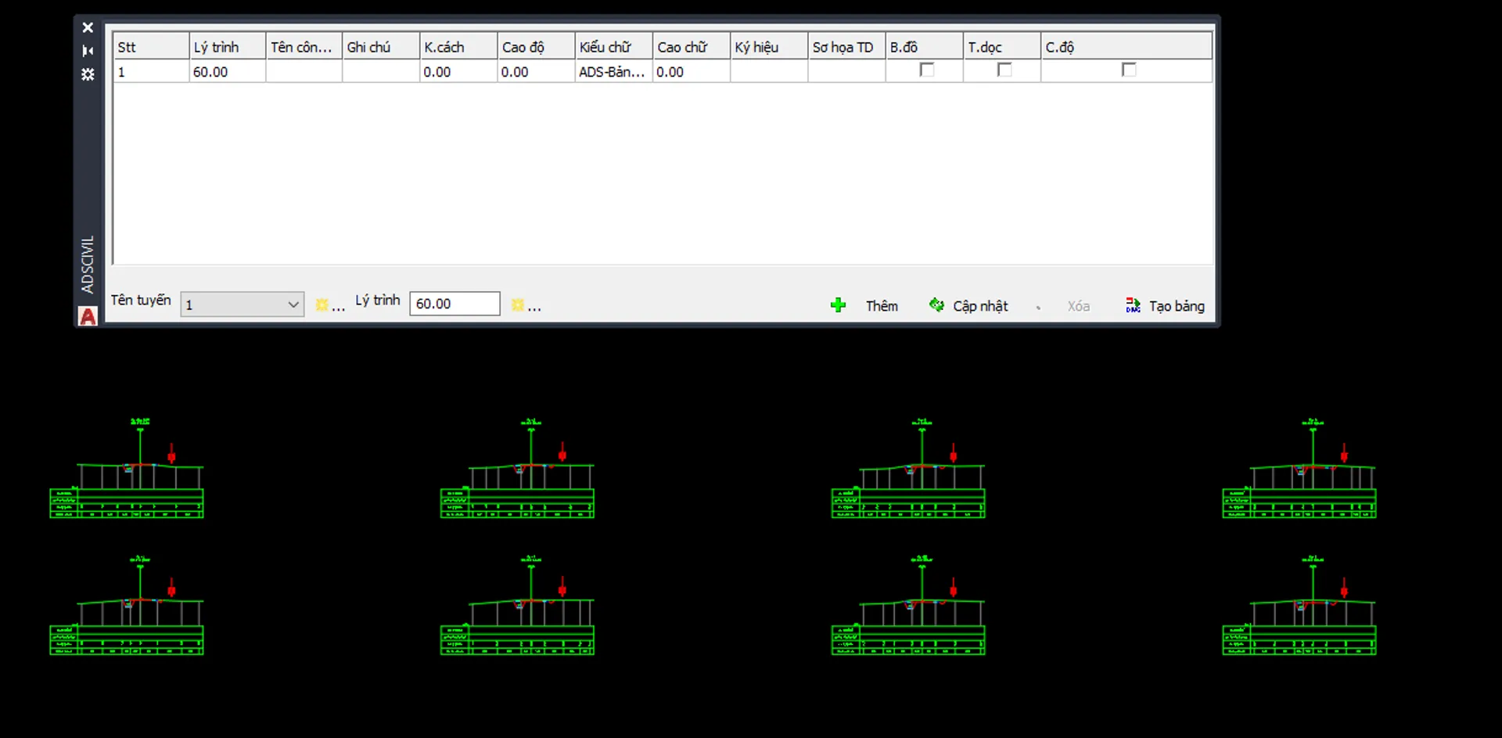1502x738 pixels.
Task: Click the Tên côn... column header
Action: 304,47
